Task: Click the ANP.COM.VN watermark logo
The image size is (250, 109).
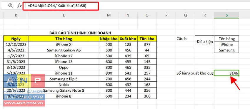Action: (24, 90)
